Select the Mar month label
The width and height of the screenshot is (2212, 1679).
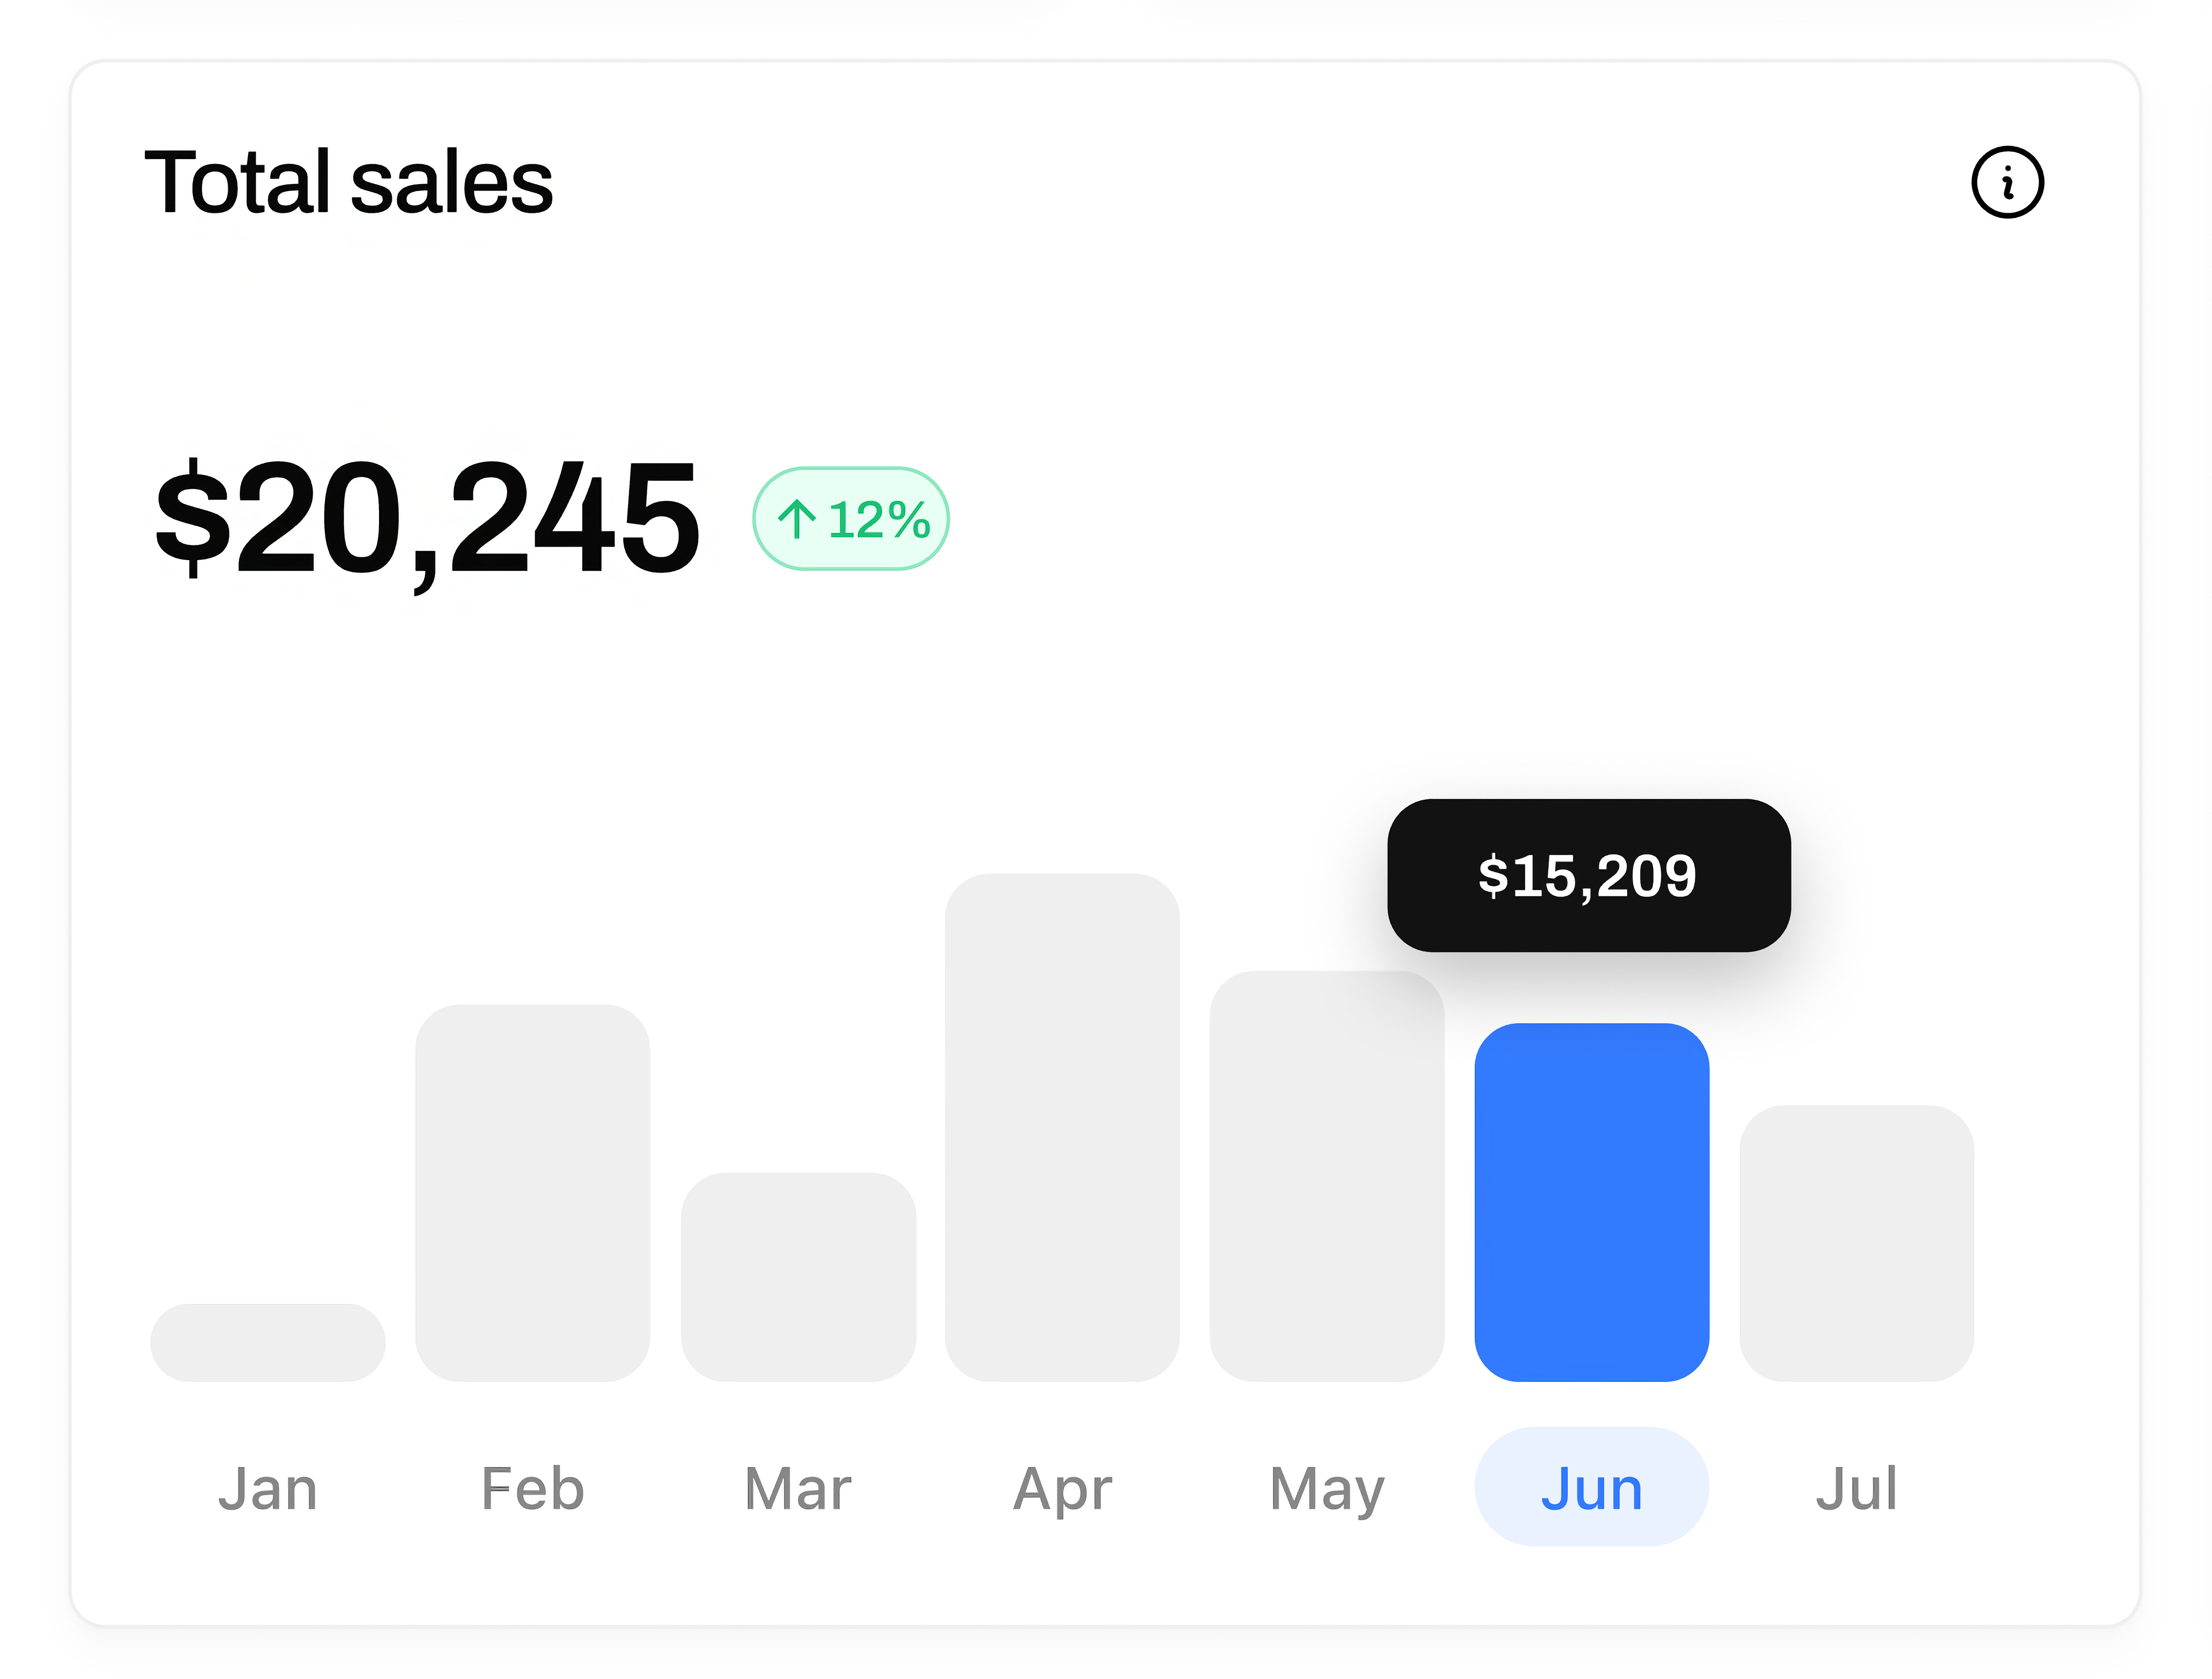click(x=797, y=1487)
